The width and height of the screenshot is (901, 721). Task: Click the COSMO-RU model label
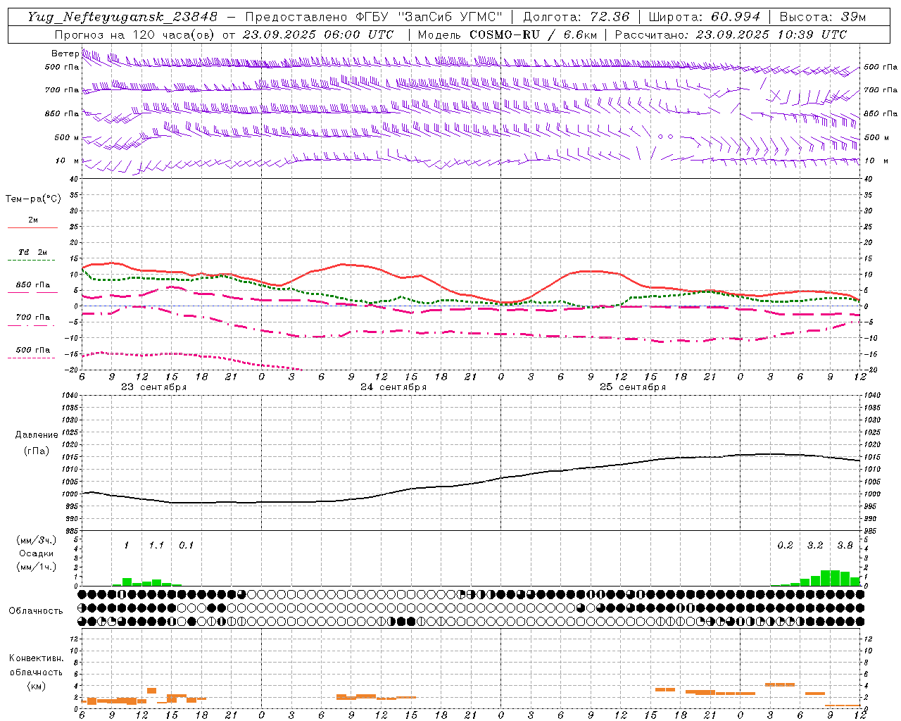[x=504, y=35]
